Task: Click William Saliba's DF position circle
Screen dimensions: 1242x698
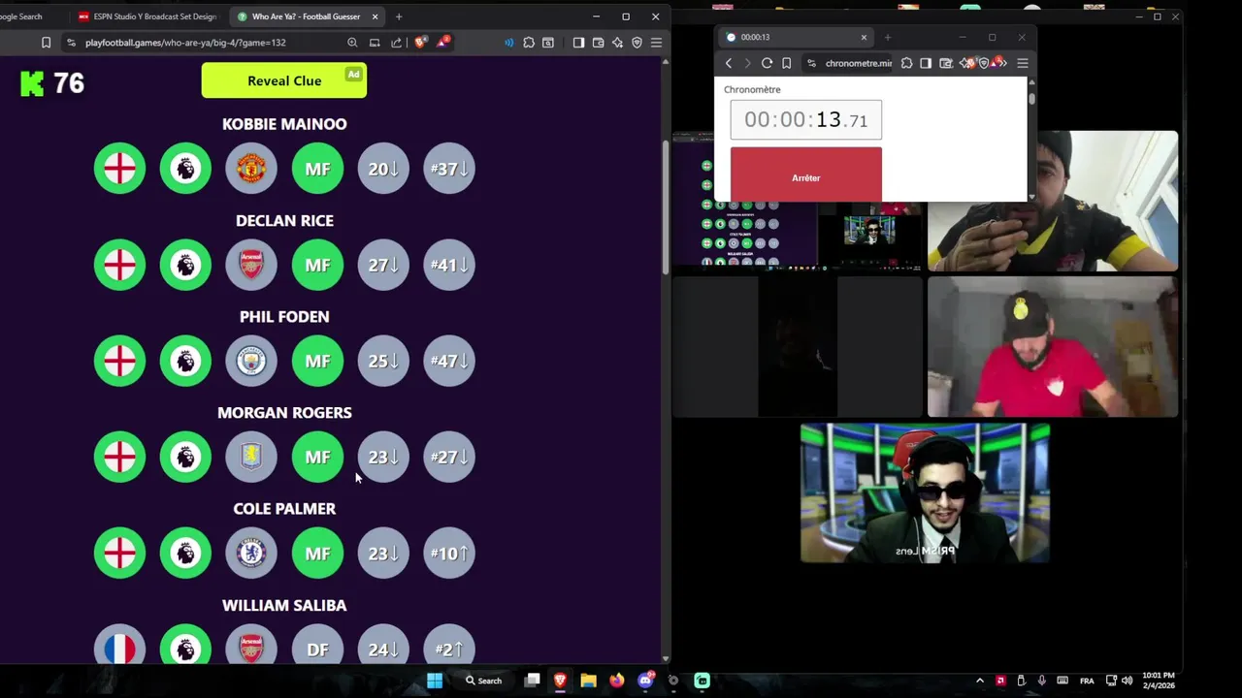Action: tap(317, 644)
